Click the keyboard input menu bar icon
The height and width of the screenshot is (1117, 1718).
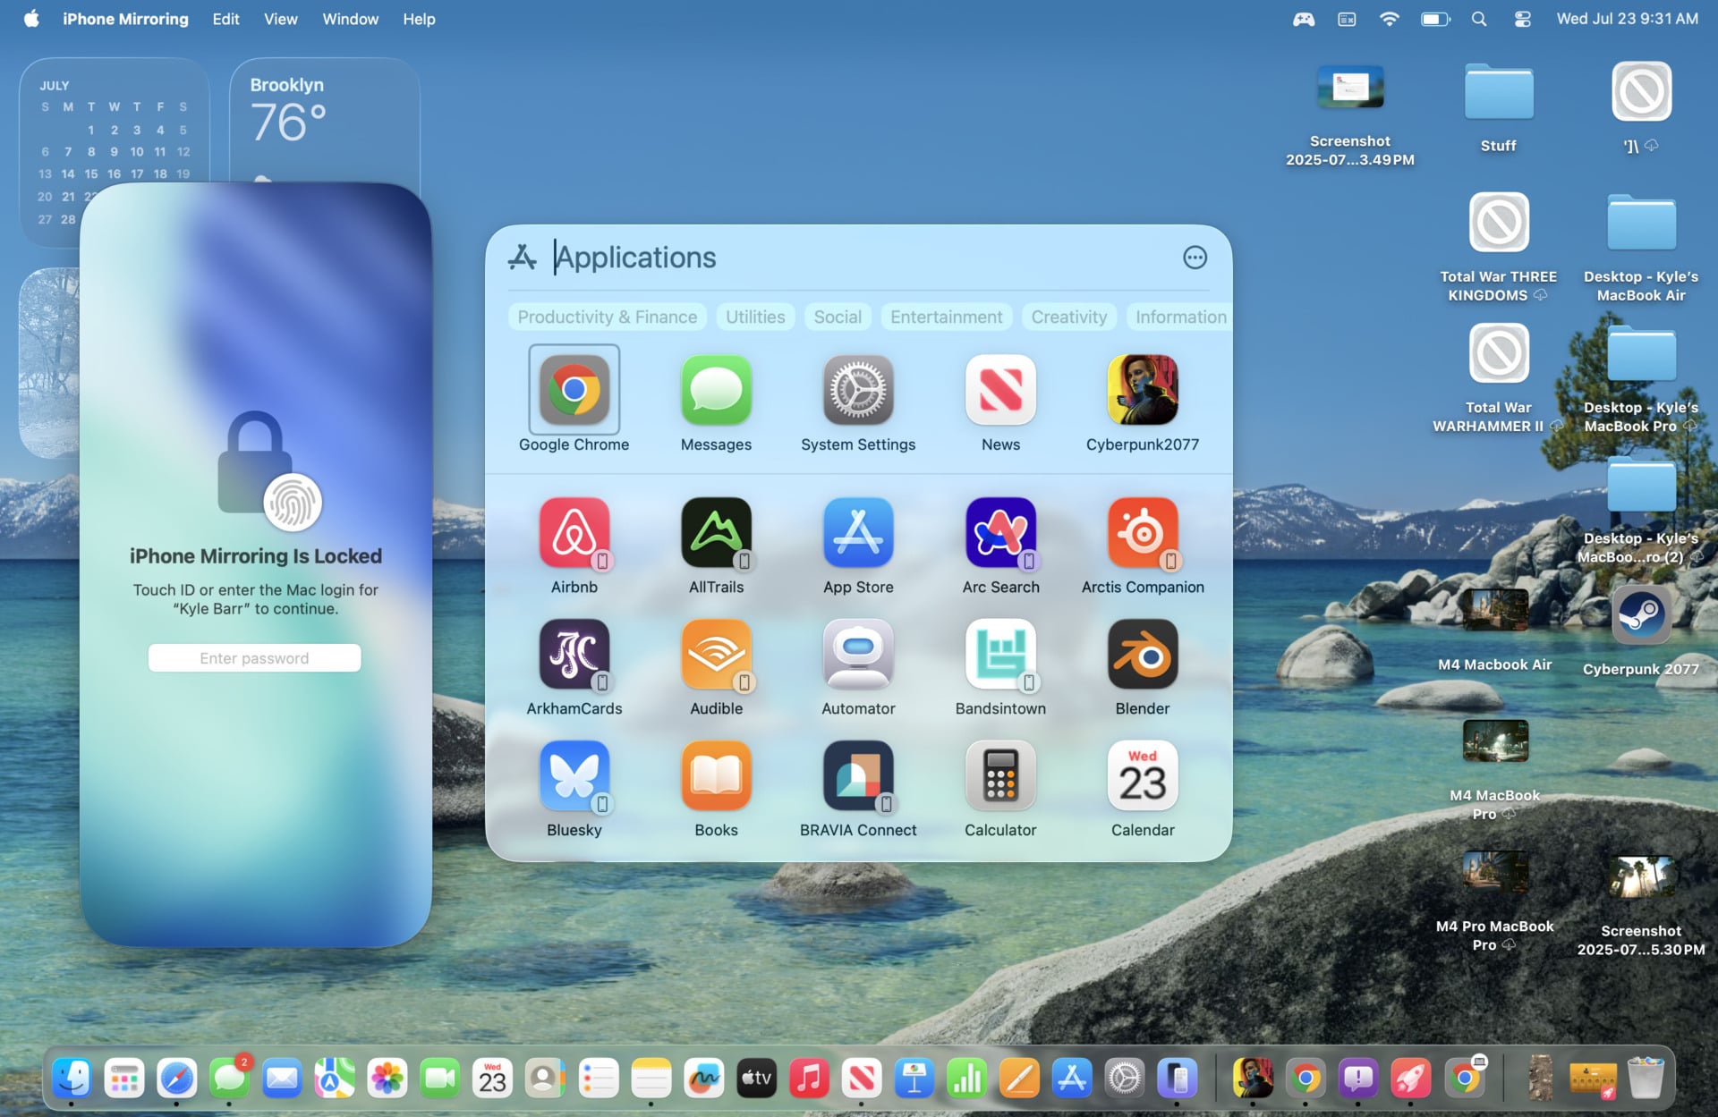click(1347, 19)
